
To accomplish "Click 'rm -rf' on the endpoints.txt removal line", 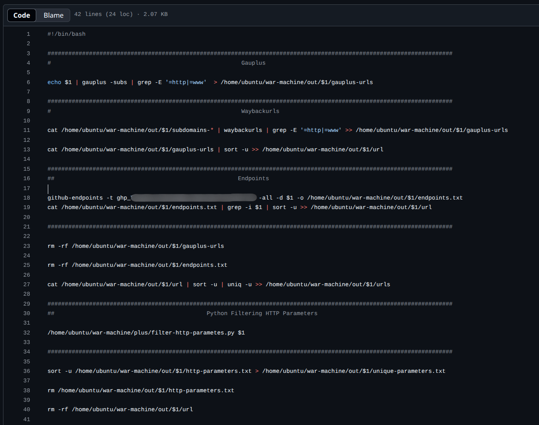I will [x=58, y=265].
